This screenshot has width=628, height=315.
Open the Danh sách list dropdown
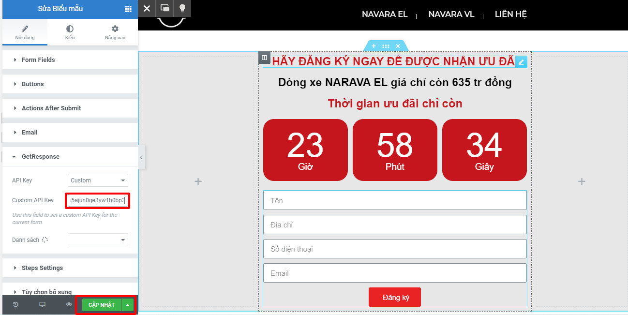coord(98,240)
